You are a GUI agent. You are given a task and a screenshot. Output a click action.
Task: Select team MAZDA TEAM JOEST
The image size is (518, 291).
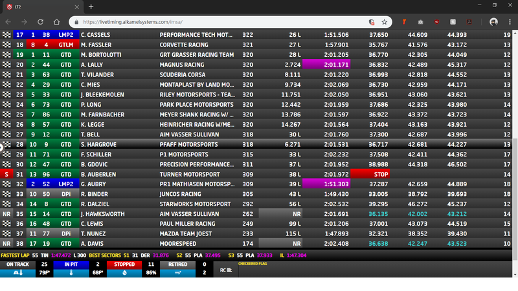coord(186,234)
